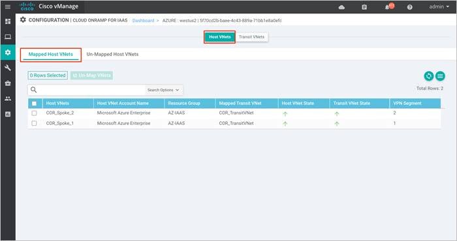This screenshot has height=241, width=457.
Task: Click the Un-Map VNets button
Action: pos(91,76)
